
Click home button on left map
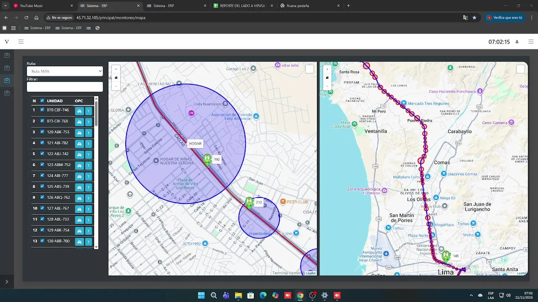click(116, 78)
